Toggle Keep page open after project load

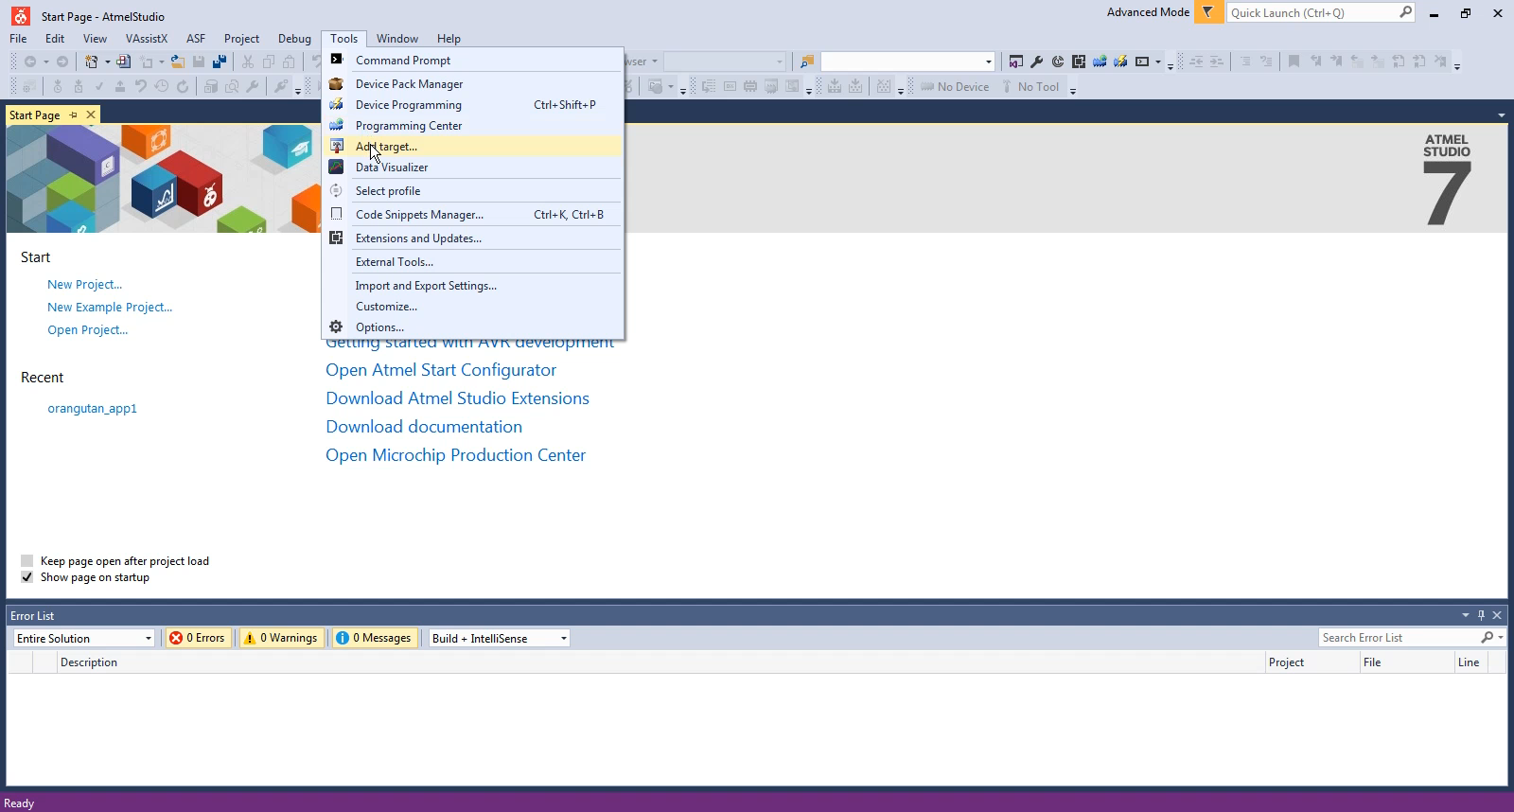point(26,560)
